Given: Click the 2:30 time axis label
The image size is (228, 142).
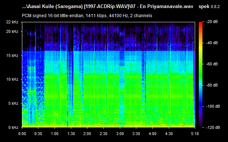Looking at the screenshot, I should pos(103,134).
